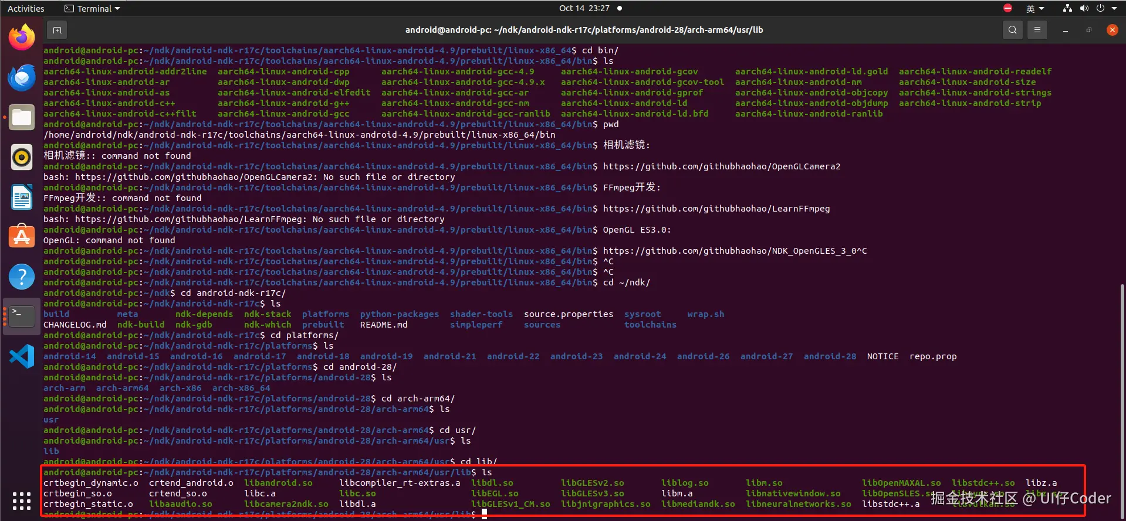The height and width of the screenshot is (521, 1126).
Task: Click the volume speaker tray icon
Action: pos(1084,8)
